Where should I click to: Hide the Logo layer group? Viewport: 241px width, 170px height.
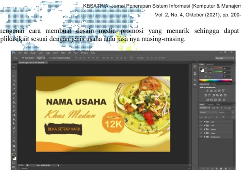point(201,122)
